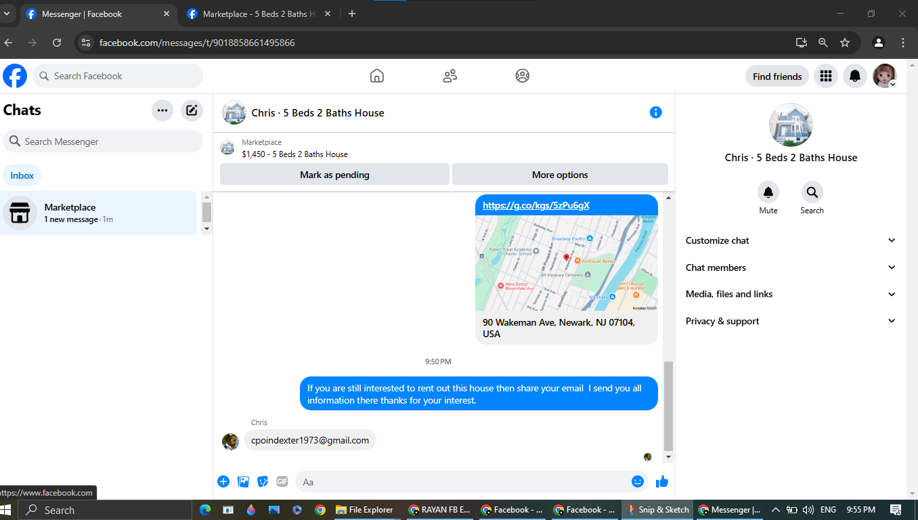This screenshot has width=918, height=520.
Task: Open the browser zoom magnifier icon
Action: click(x=823, y=43)
